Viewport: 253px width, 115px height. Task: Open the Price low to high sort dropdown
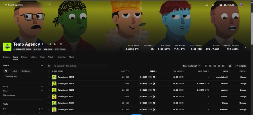(191, 66)
